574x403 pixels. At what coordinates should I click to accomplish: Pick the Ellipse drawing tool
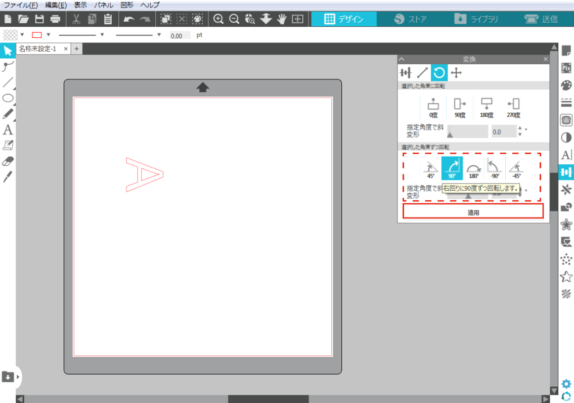point(8,98)
